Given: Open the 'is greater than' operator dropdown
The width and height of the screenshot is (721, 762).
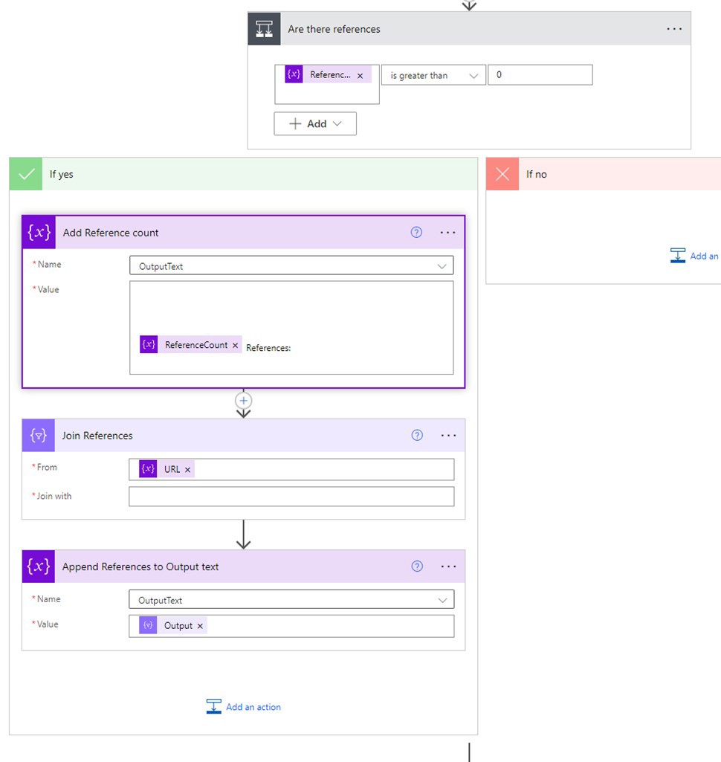Looking at the screenshot, I should (x=433, y=75).
